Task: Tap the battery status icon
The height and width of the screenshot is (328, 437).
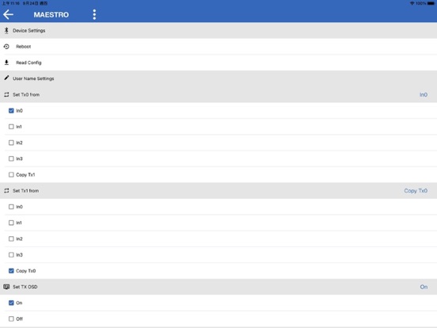Action: tap(431, 3)
